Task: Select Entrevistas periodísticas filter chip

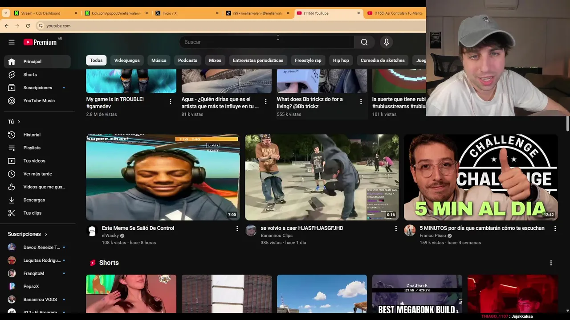Action: [x=258, y=60]
